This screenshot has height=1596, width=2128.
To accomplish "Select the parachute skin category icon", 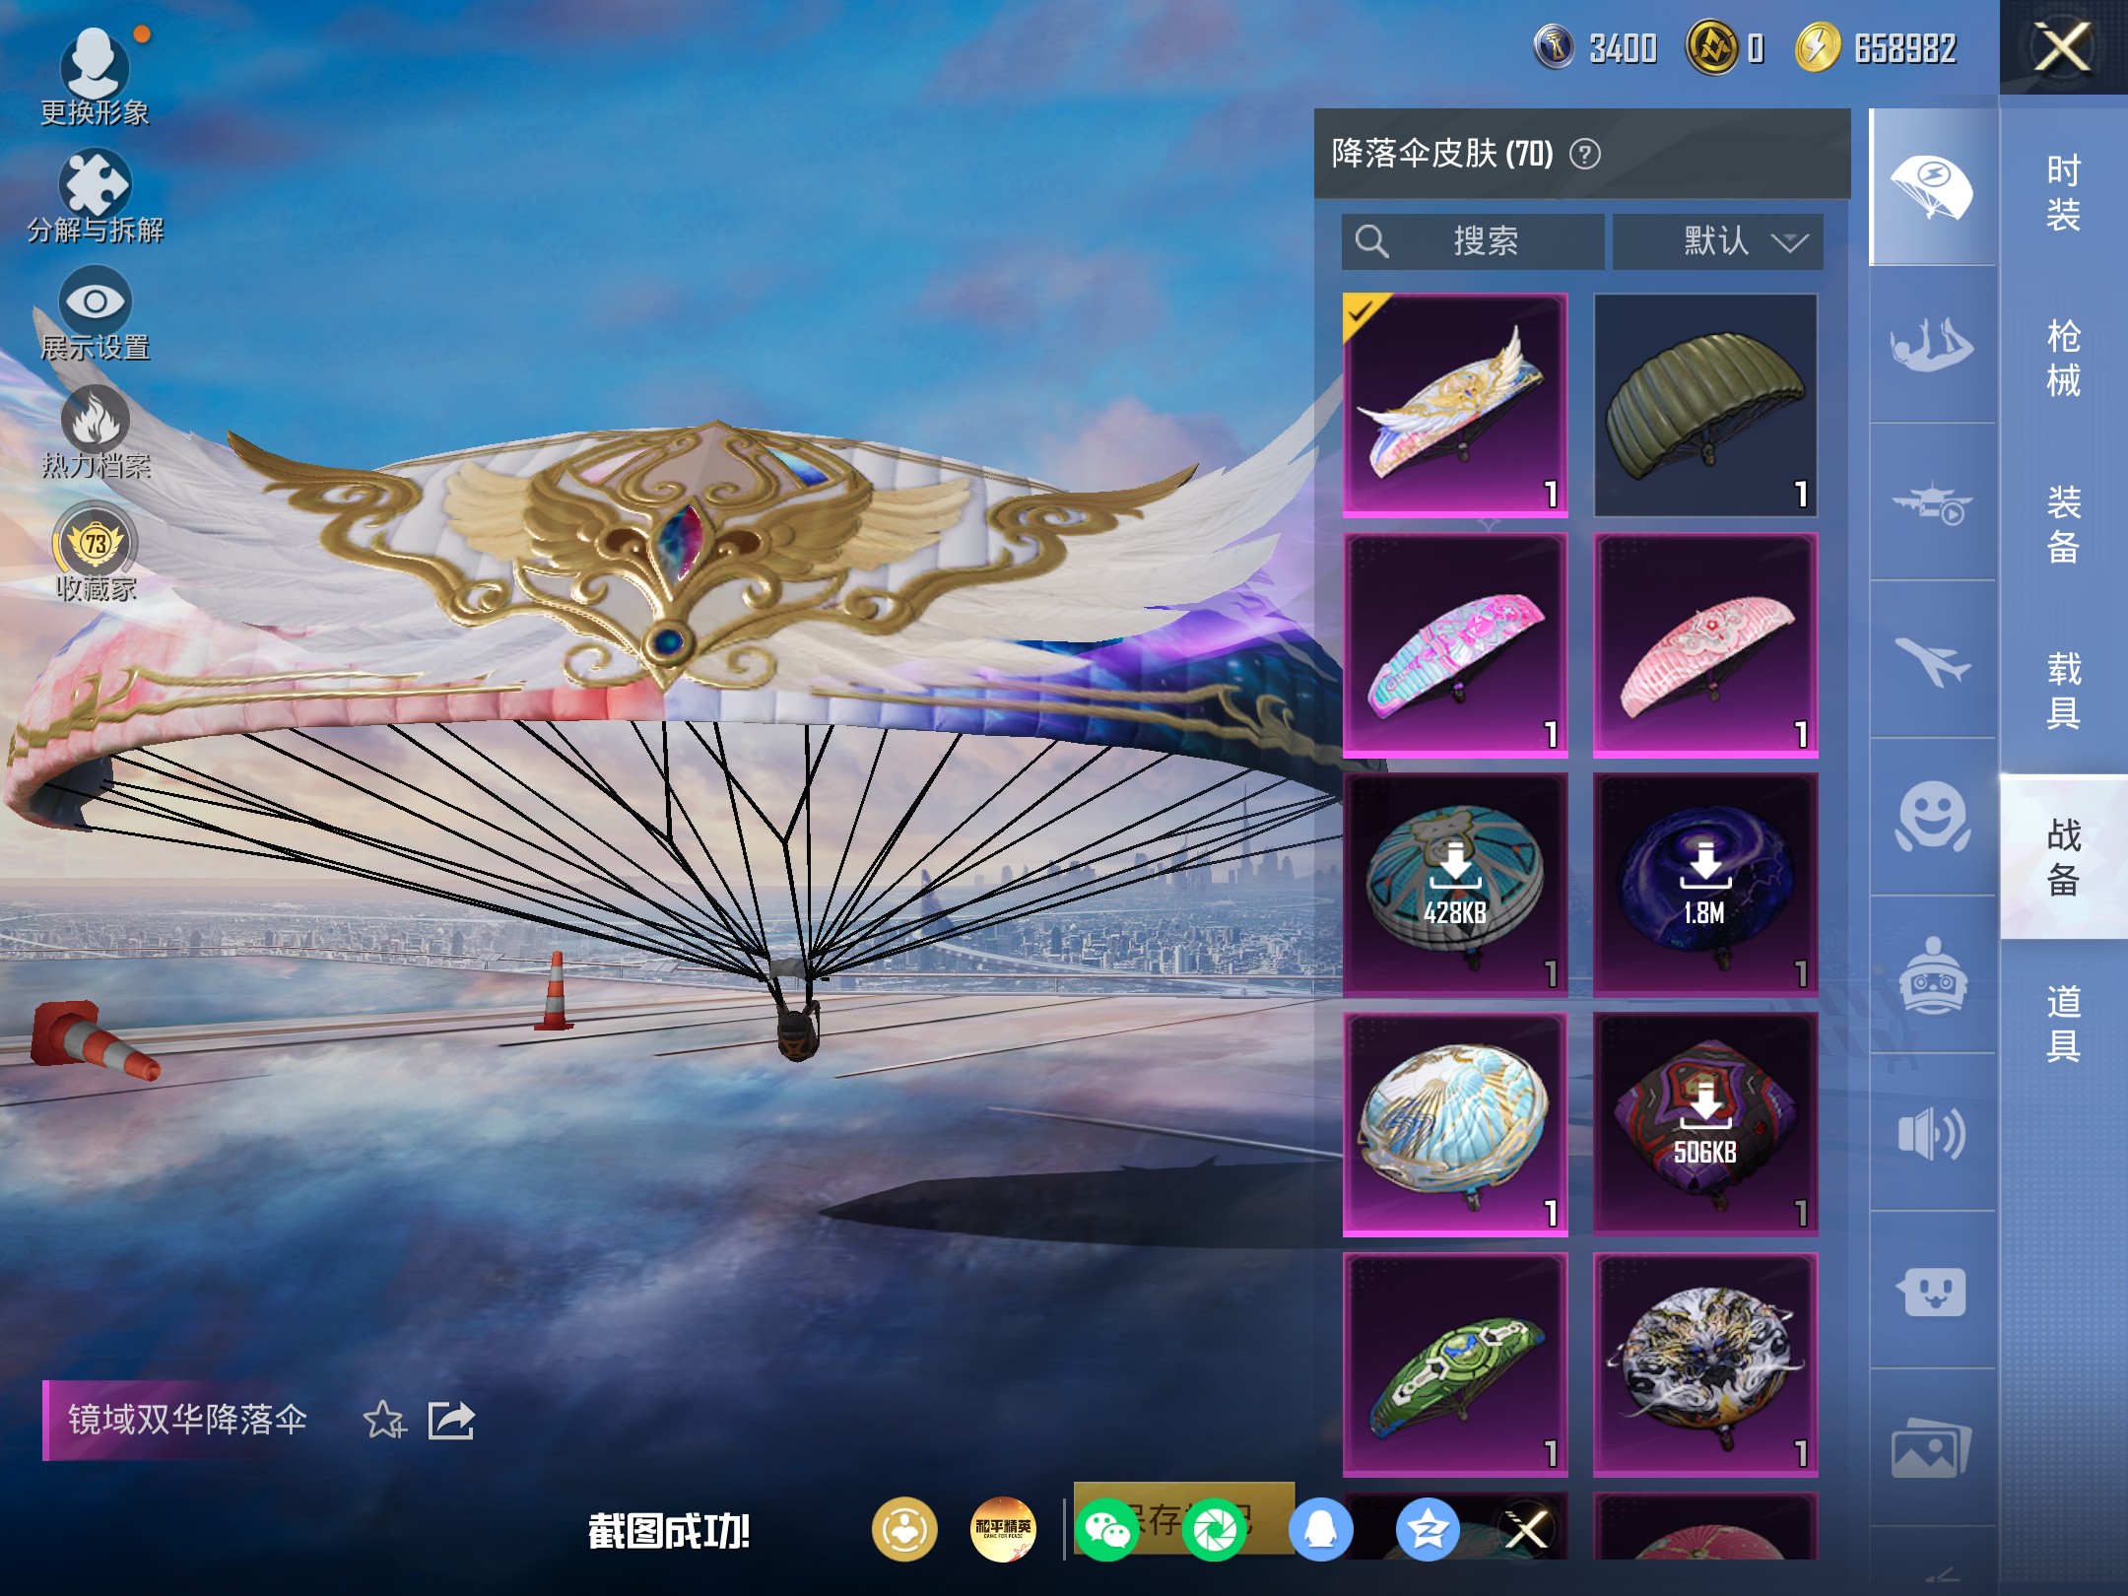I will click(x=1931, y=187).
